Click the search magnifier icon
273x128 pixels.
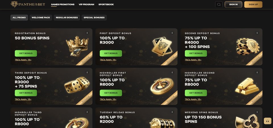[219, 5]
